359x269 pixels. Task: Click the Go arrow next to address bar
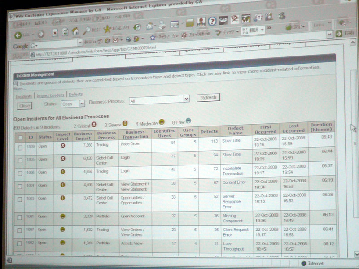pyautogui.click(x=339, y=34)
